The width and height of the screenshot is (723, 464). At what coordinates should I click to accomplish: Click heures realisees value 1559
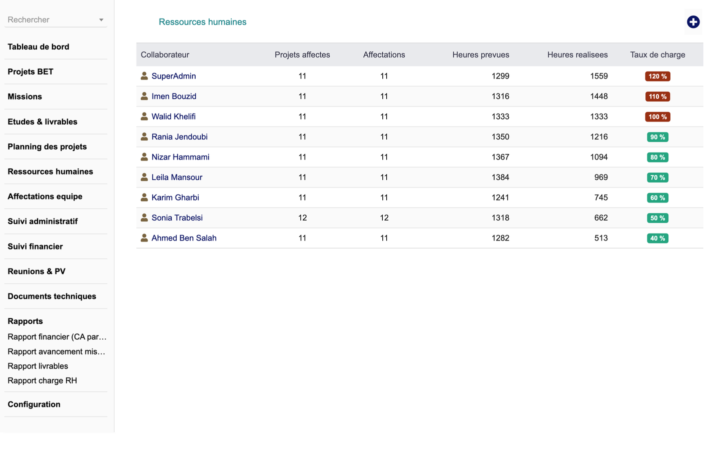point(599,76)
